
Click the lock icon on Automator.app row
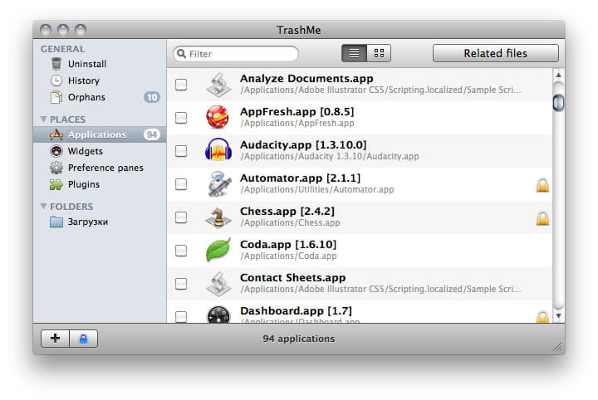coord(542,185)
